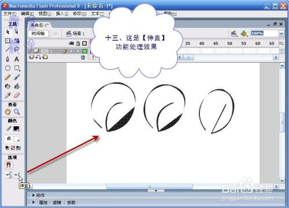The height and width of the screenshot is (208, 289).
Task: Open the zoom percentage dropdown arrow
Action: click(281, 34)
